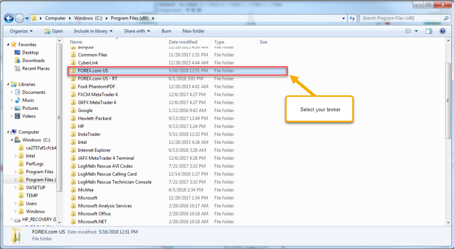
Task: Click the file list vertical scrollbar thumb
Action: 448,100
